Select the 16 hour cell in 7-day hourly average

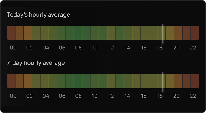[x=145, y=81]
